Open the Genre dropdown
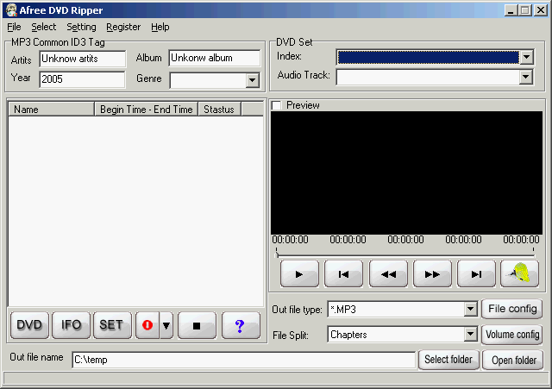The height and width of the screenshot is (389, 552). (253, 80)
